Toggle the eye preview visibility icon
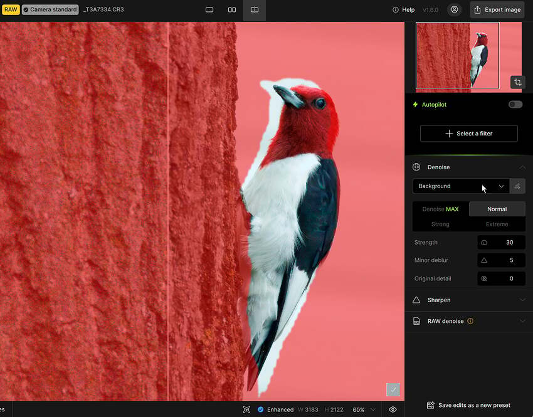The height and width of the screenshot is (417, 533). [393, 409]
